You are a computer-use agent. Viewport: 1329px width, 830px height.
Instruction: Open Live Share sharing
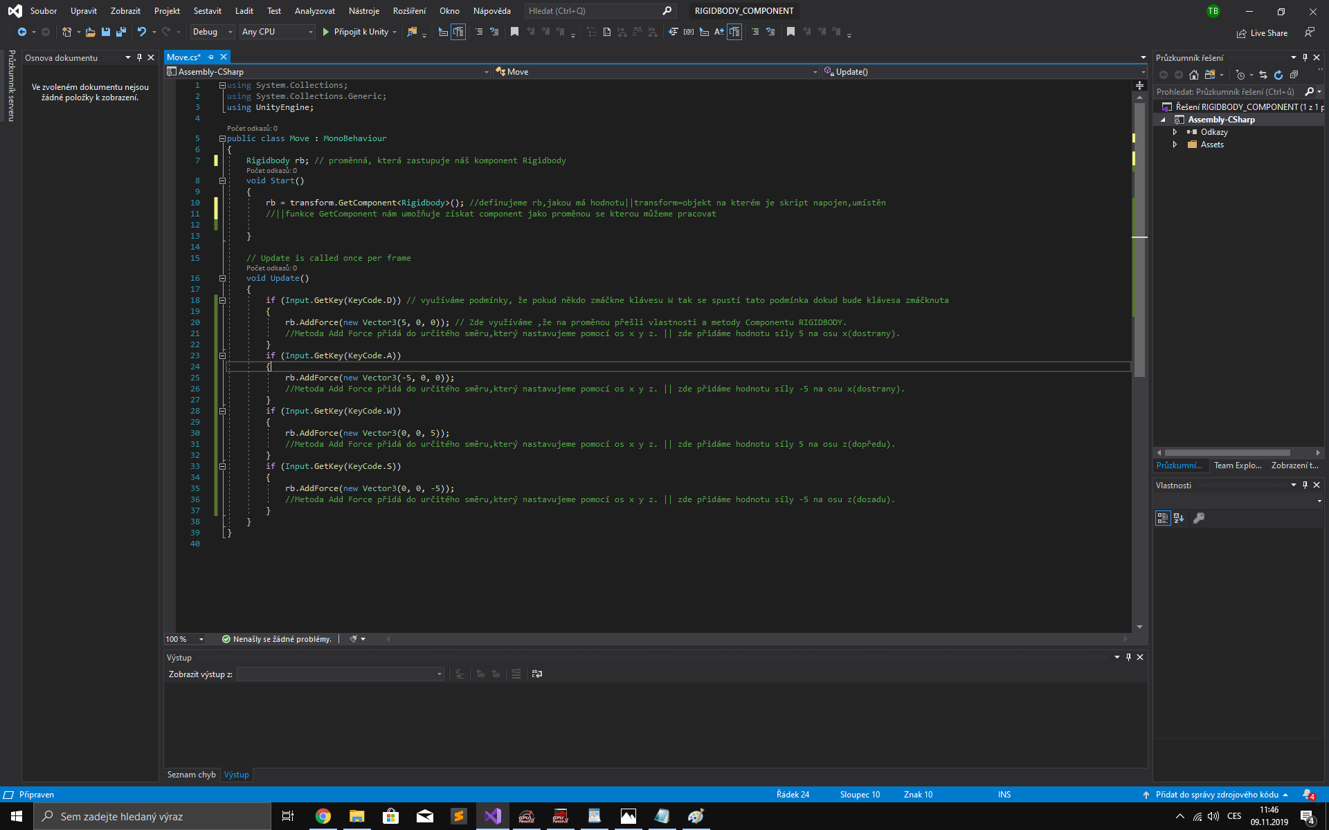1261,33
